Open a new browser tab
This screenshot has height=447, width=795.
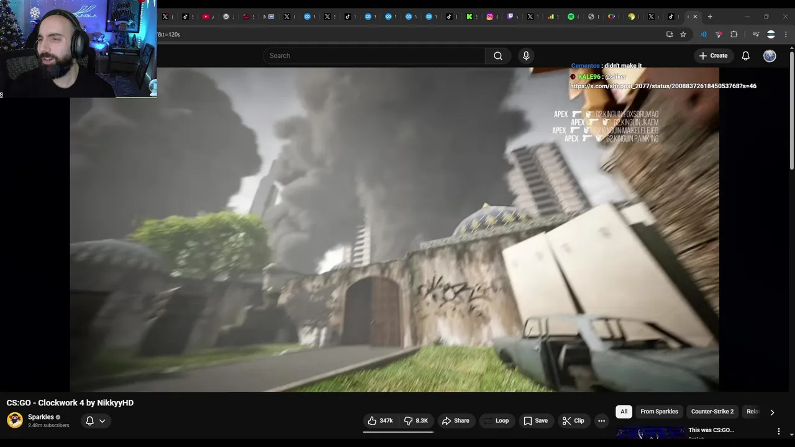click(x=710, y=17)
